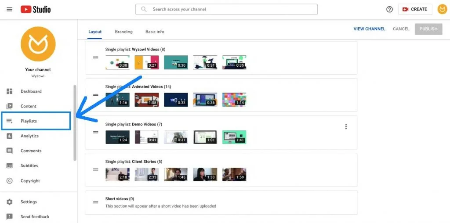Screen dimensions: 450x223
Task: Open three-dot options for Demo Videos
Action: coord(346,127)
